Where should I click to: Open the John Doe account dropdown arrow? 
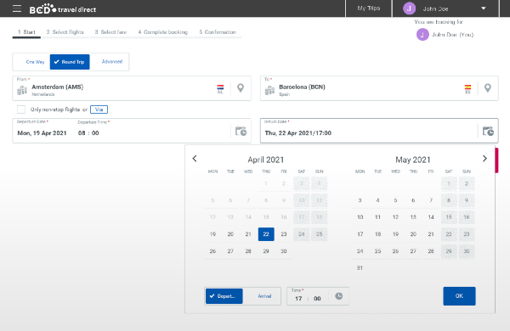coord(484,8)
